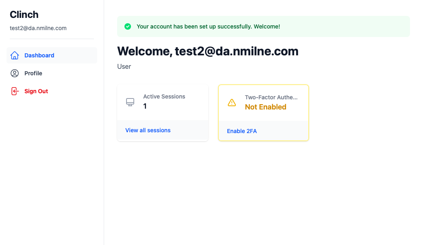The height and width of the screenshot is (245, 423).
Task: Click the green success checkmark icon
Action: pyautogui.click(x=128, y=26)
